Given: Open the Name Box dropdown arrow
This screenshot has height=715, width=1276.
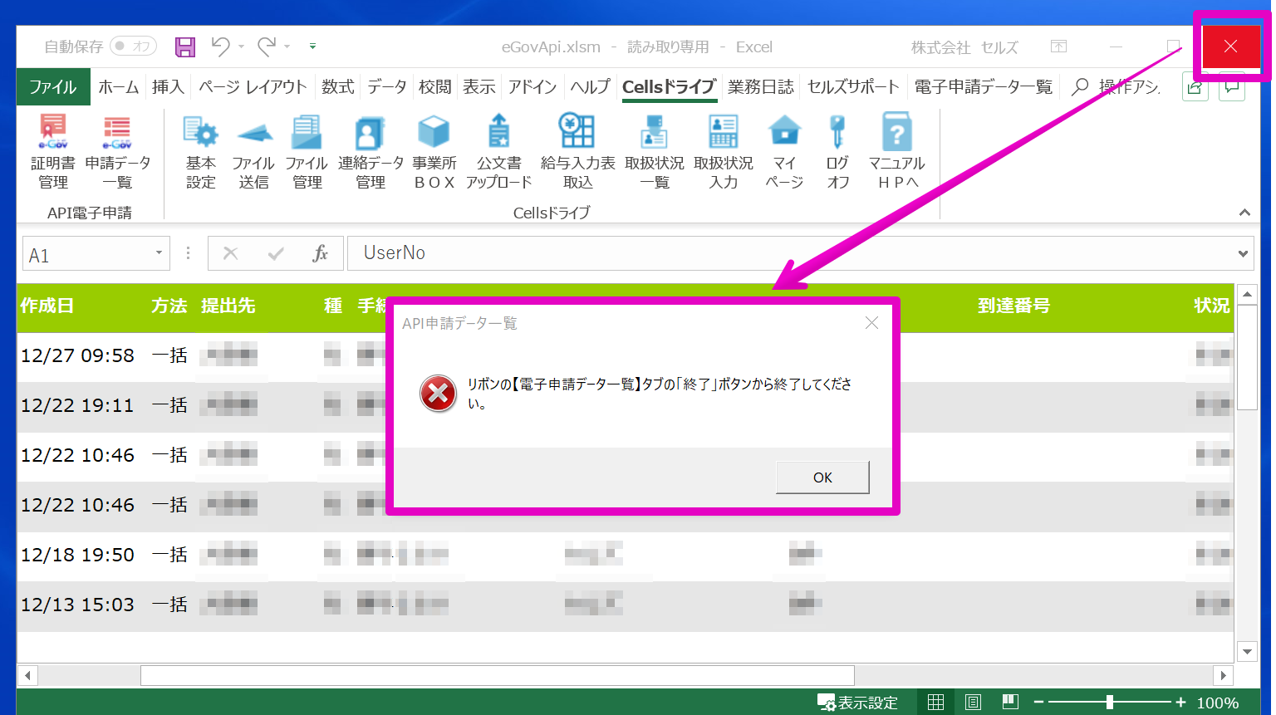Looking at the screenshot, I should [159, 253].
